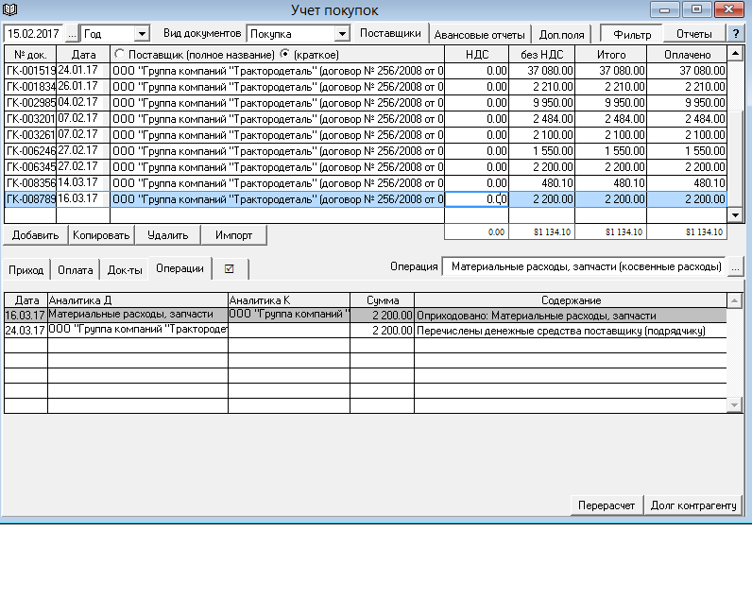
Task: Open the date picker ellipsis button
Action: pyautogui.click(x=73, y=33)
